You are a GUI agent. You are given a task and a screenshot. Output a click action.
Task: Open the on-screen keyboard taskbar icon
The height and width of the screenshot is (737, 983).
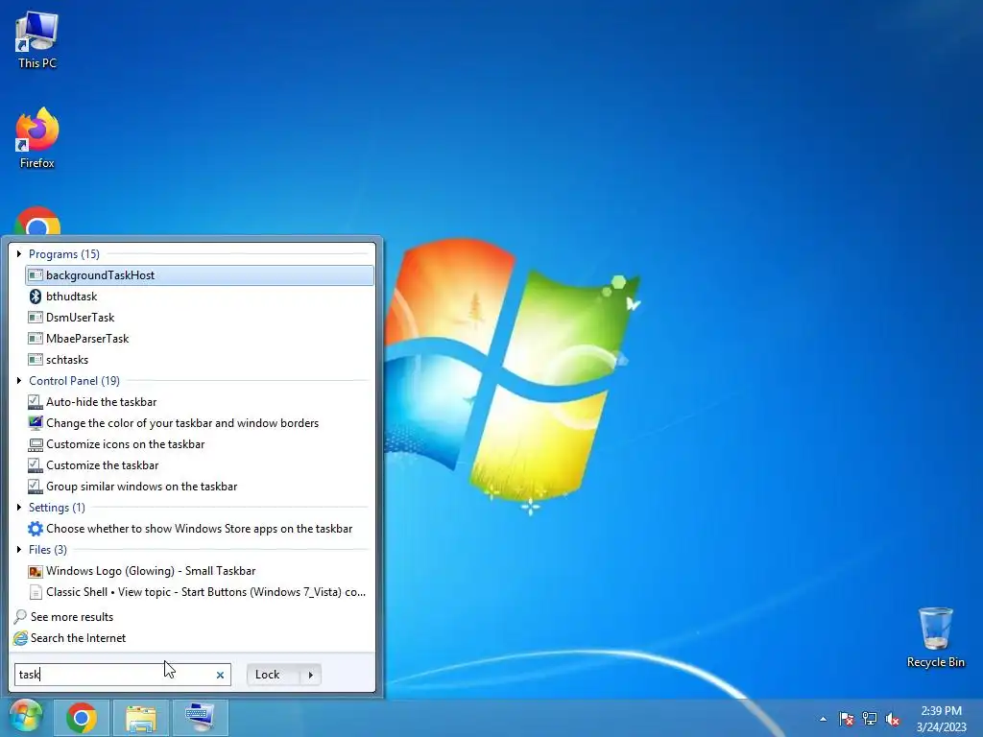coord(200,718)
